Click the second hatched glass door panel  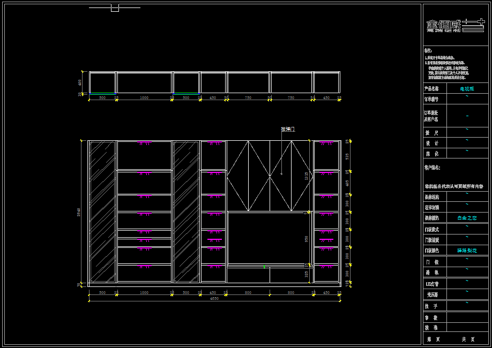point(186,211)
